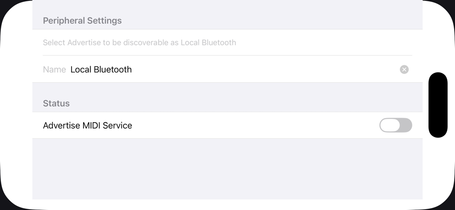Image resolution: width=455 pixels, height=210 pixels.
Task: Tap empty gray area below the Status section
Action: 227,169
